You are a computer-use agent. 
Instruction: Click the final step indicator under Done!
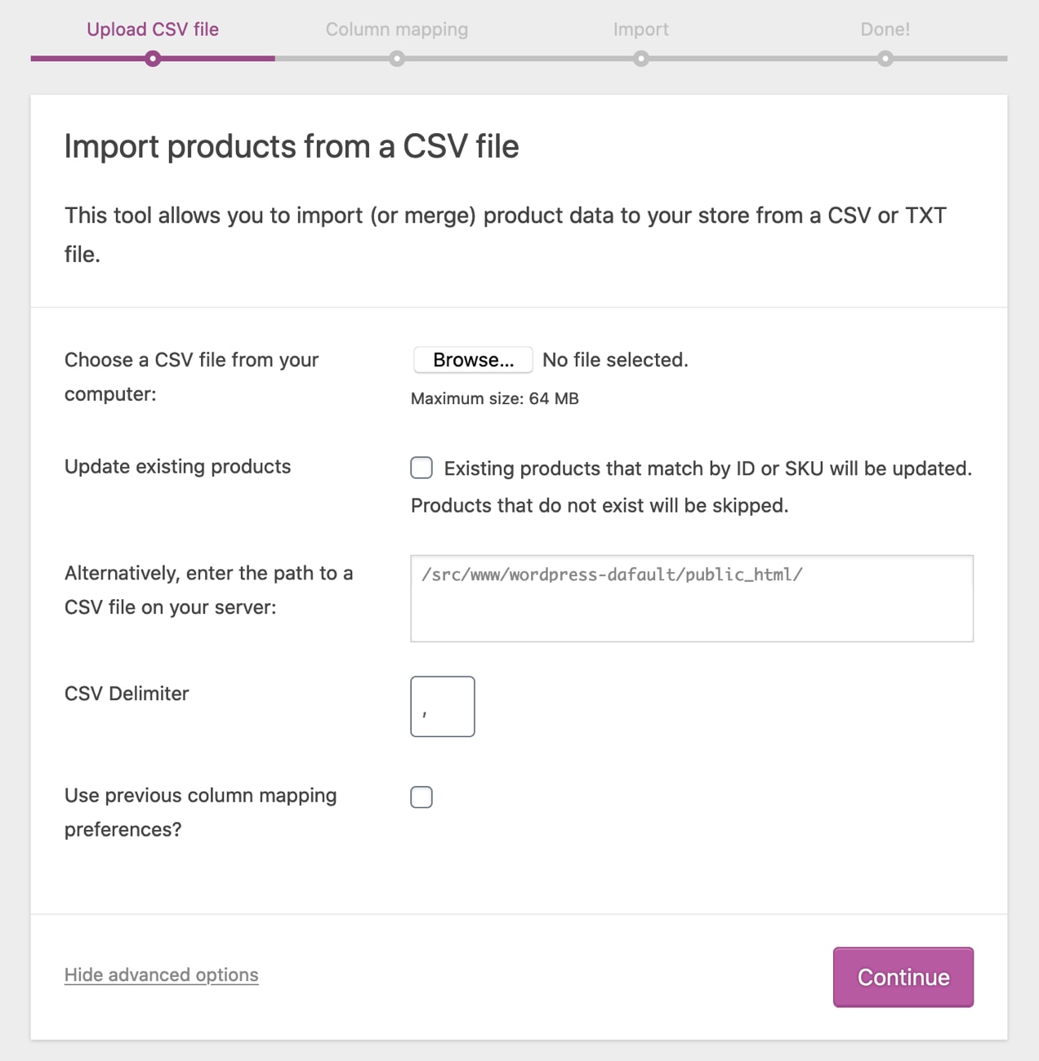pos(885,58)
